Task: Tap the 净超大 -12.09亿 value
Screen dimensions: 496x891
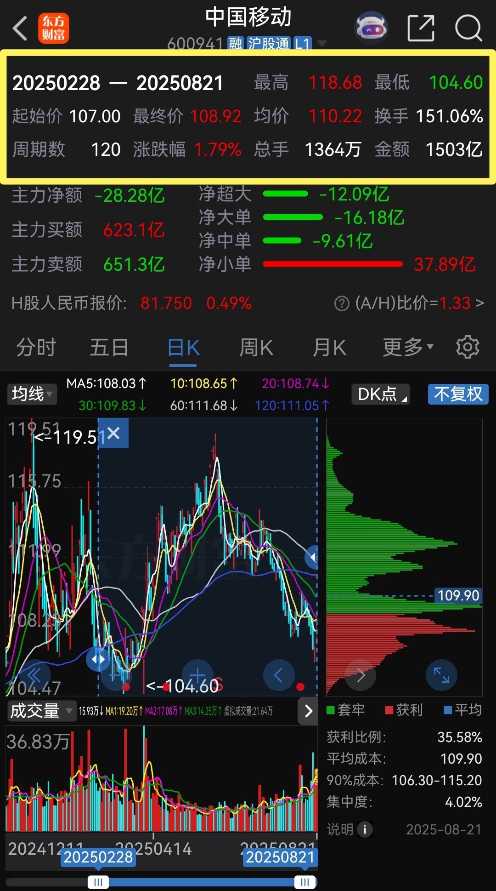Action: coord(354,194)
